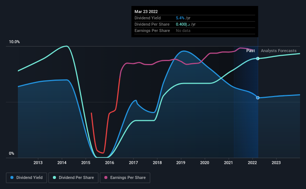Click the 2013 x-axis label
The width and height of the screenshot is (306, 189).
coord(38,163)
